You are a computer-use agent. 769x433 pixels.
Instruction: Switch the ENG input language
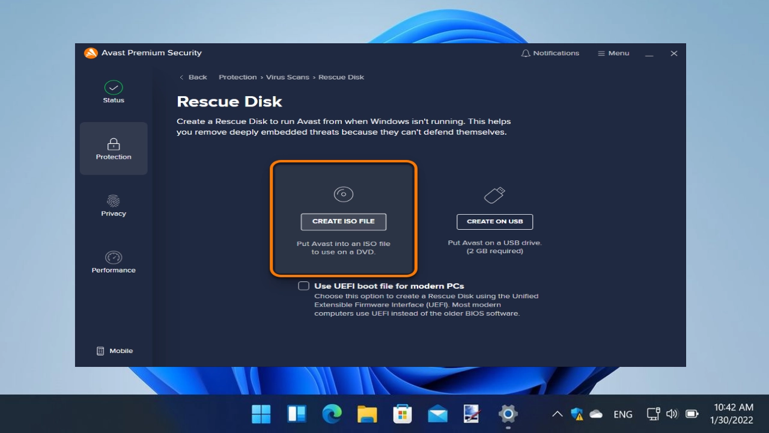[623, 414]
